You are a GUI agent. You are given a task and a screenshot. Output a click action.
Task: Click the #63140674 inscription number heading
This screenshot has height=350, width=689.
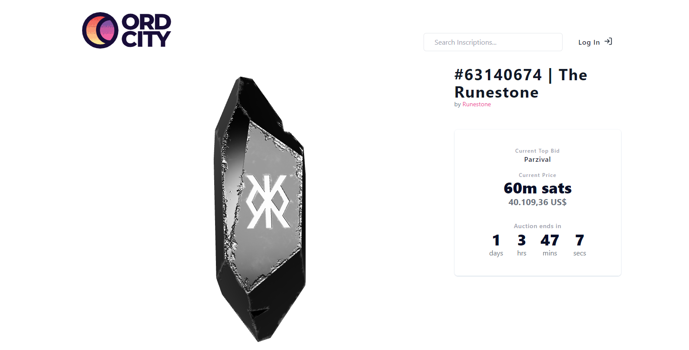(x=498, y=75)
